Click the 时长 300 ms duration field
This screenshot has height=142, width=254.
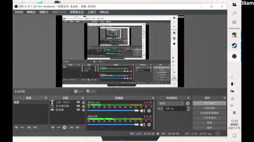pyautogui.click(x=175, y=109)
